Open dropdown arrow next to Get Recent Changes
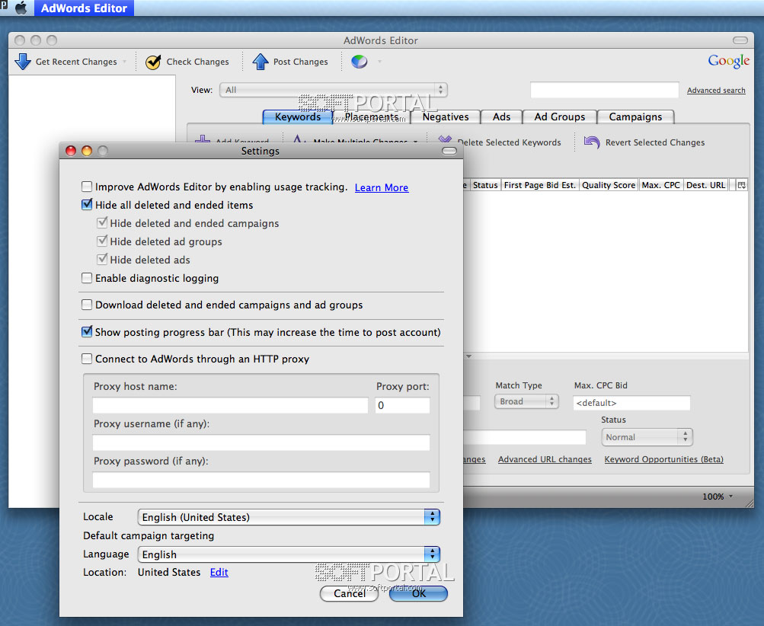Viewport: 764px width, 626px height. [x=125, y=62]
